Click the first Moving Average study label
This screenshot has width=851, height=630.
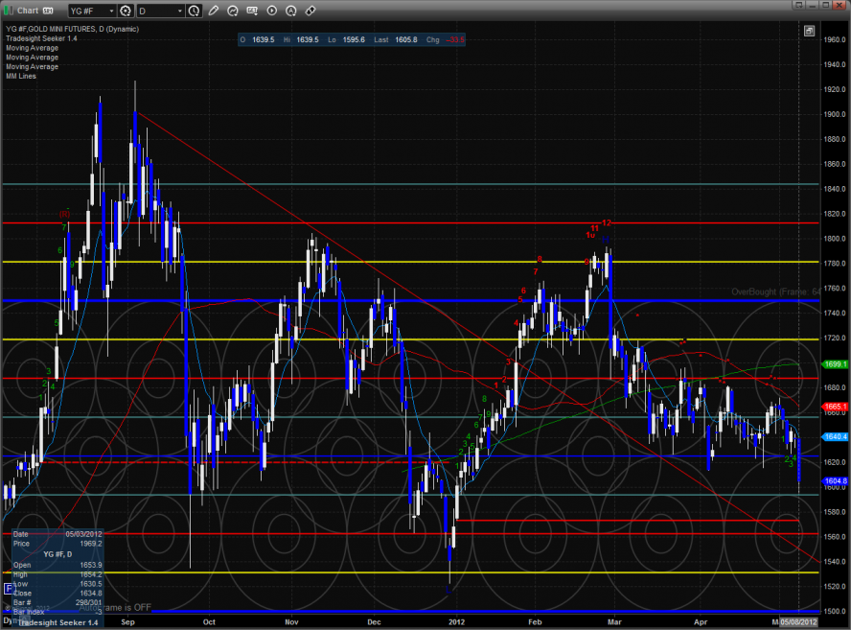coord(32,48)
